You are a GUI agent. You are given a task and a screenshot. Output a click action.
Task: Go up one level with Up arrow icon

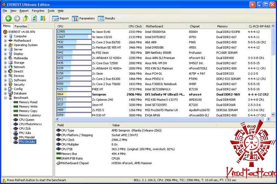pyautogui.click(x=26, y=18)
